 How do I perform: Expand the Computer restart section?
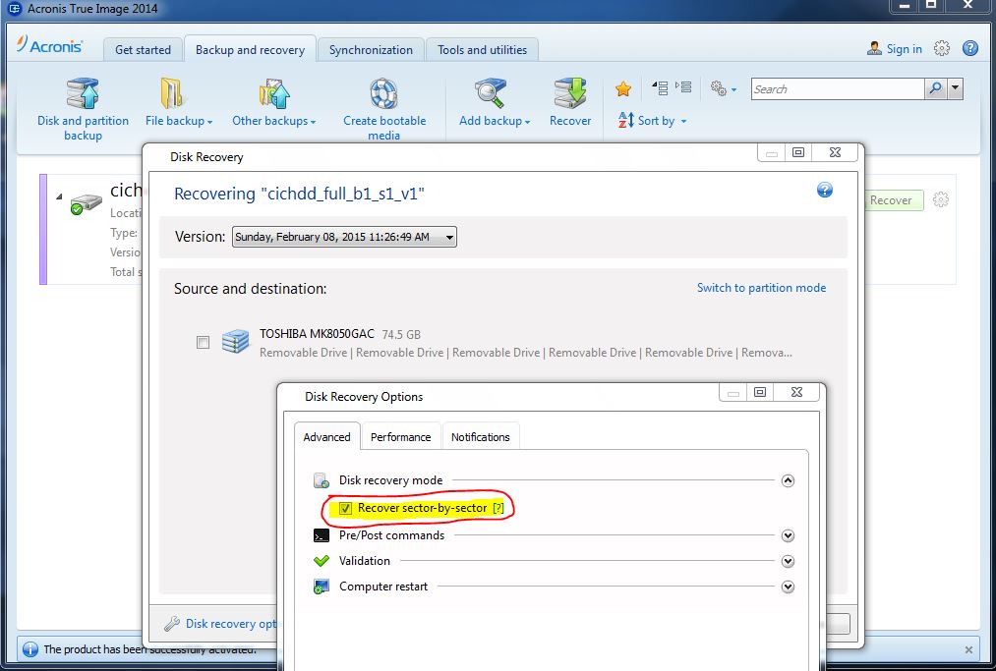pyautogui.click(x=788, y=587)
